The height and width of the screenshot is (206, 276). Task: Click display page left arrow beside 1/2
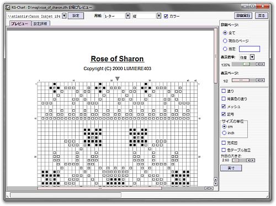point(258,80)
